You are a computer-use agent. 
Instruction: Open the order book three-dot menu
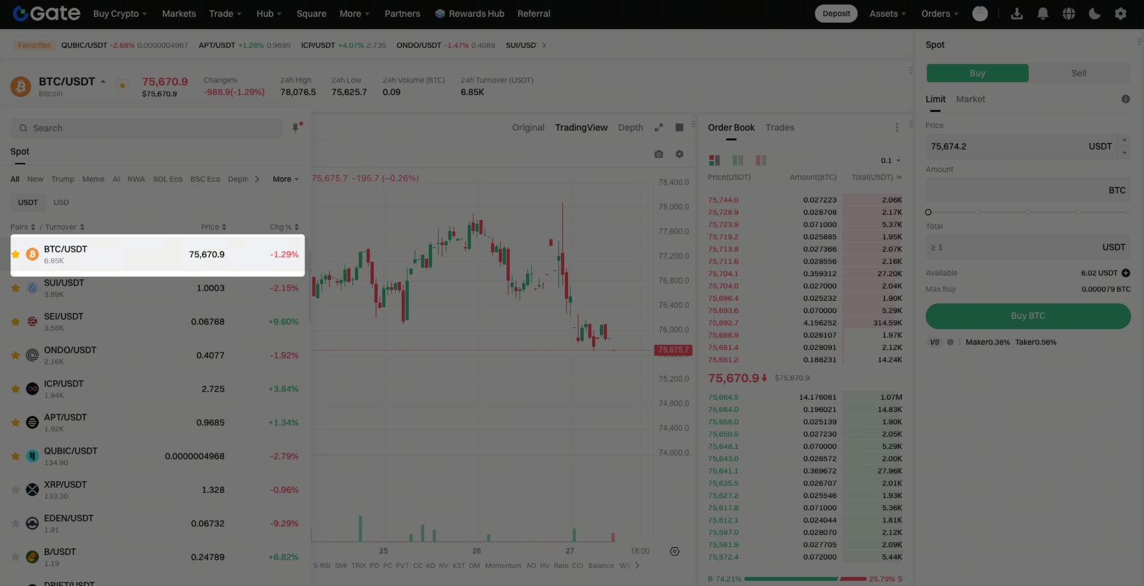click(x=897, y=127)
